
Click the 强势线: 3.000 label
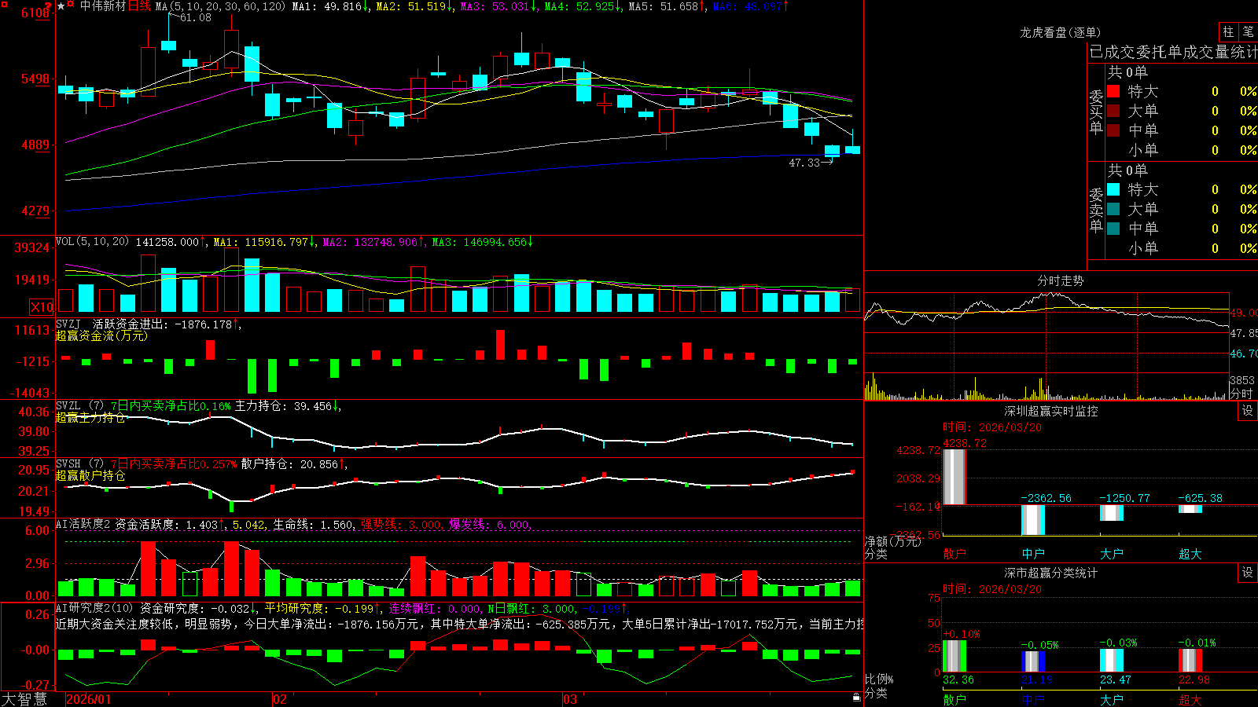(x=402, y=524)
